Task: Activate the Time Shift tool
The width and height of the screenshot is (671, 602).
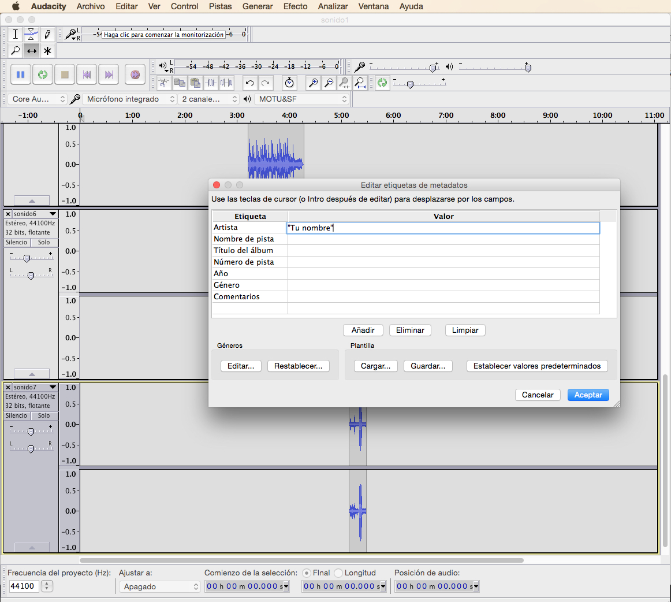Action: point(32,51)
